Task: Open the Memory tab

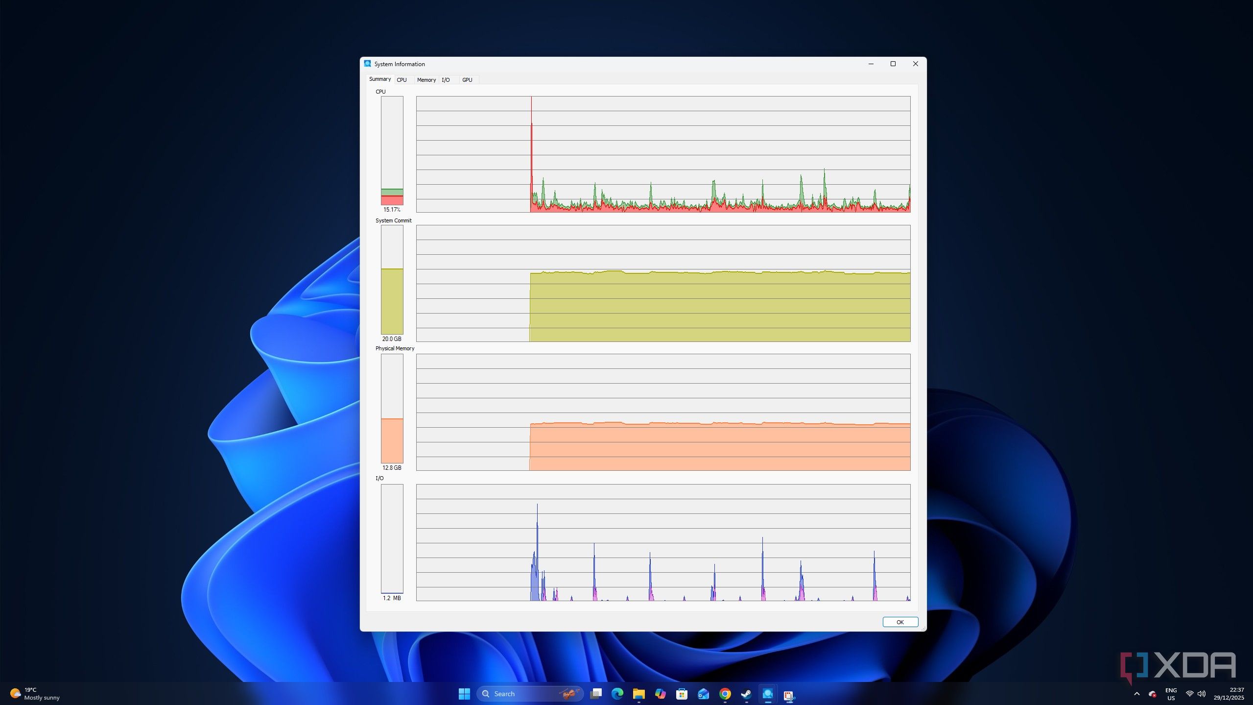Action: click(426, 80)
